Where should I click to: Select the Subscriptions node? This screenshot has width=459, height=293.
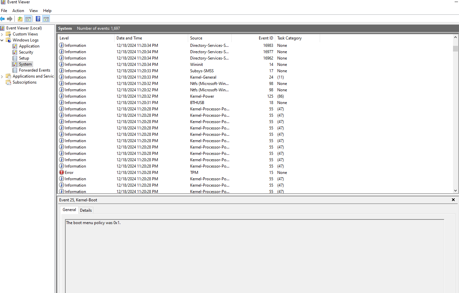coord(24,82)
